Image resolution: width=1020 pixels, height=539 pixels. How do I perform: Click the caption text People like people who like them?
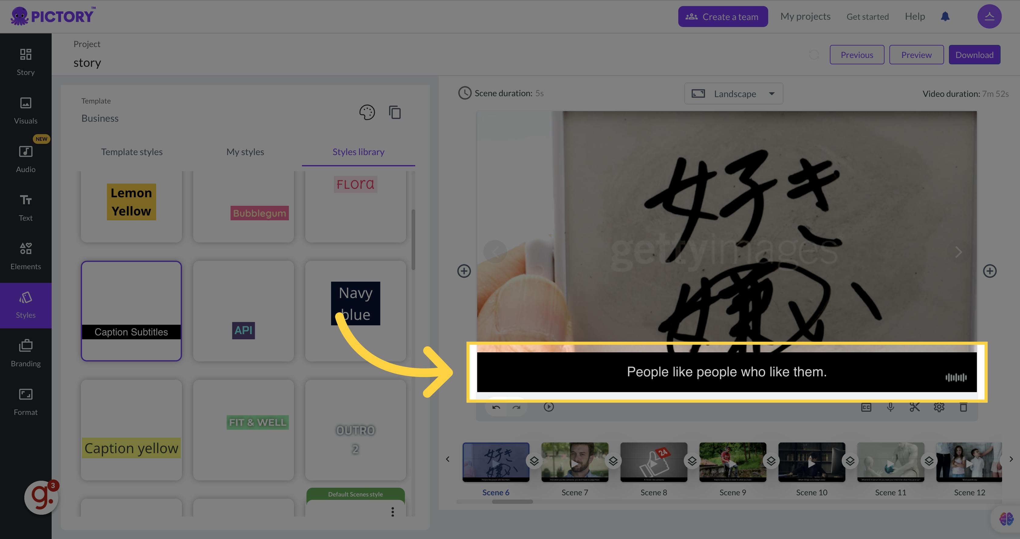(727, 372)
